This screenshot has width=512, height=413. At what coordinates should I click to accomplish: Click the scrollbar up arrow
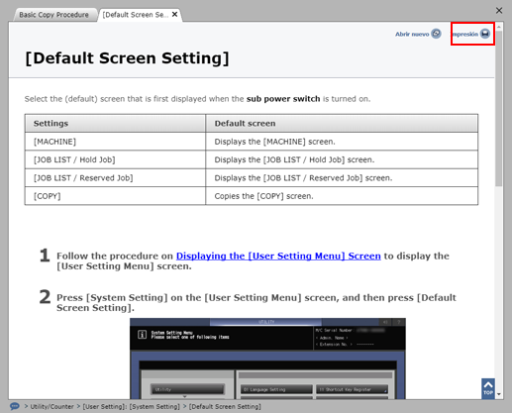499,27
